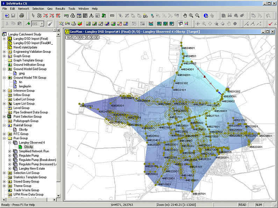The image size is (278, 208).
Task: Open the Tools menu
Action: point(72,9)
